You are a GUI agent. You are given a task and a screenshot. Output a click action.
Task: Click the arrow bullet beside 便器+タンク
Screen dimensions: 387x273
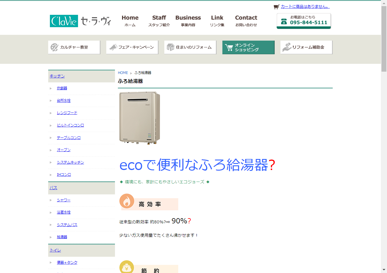tap(51, 263)
